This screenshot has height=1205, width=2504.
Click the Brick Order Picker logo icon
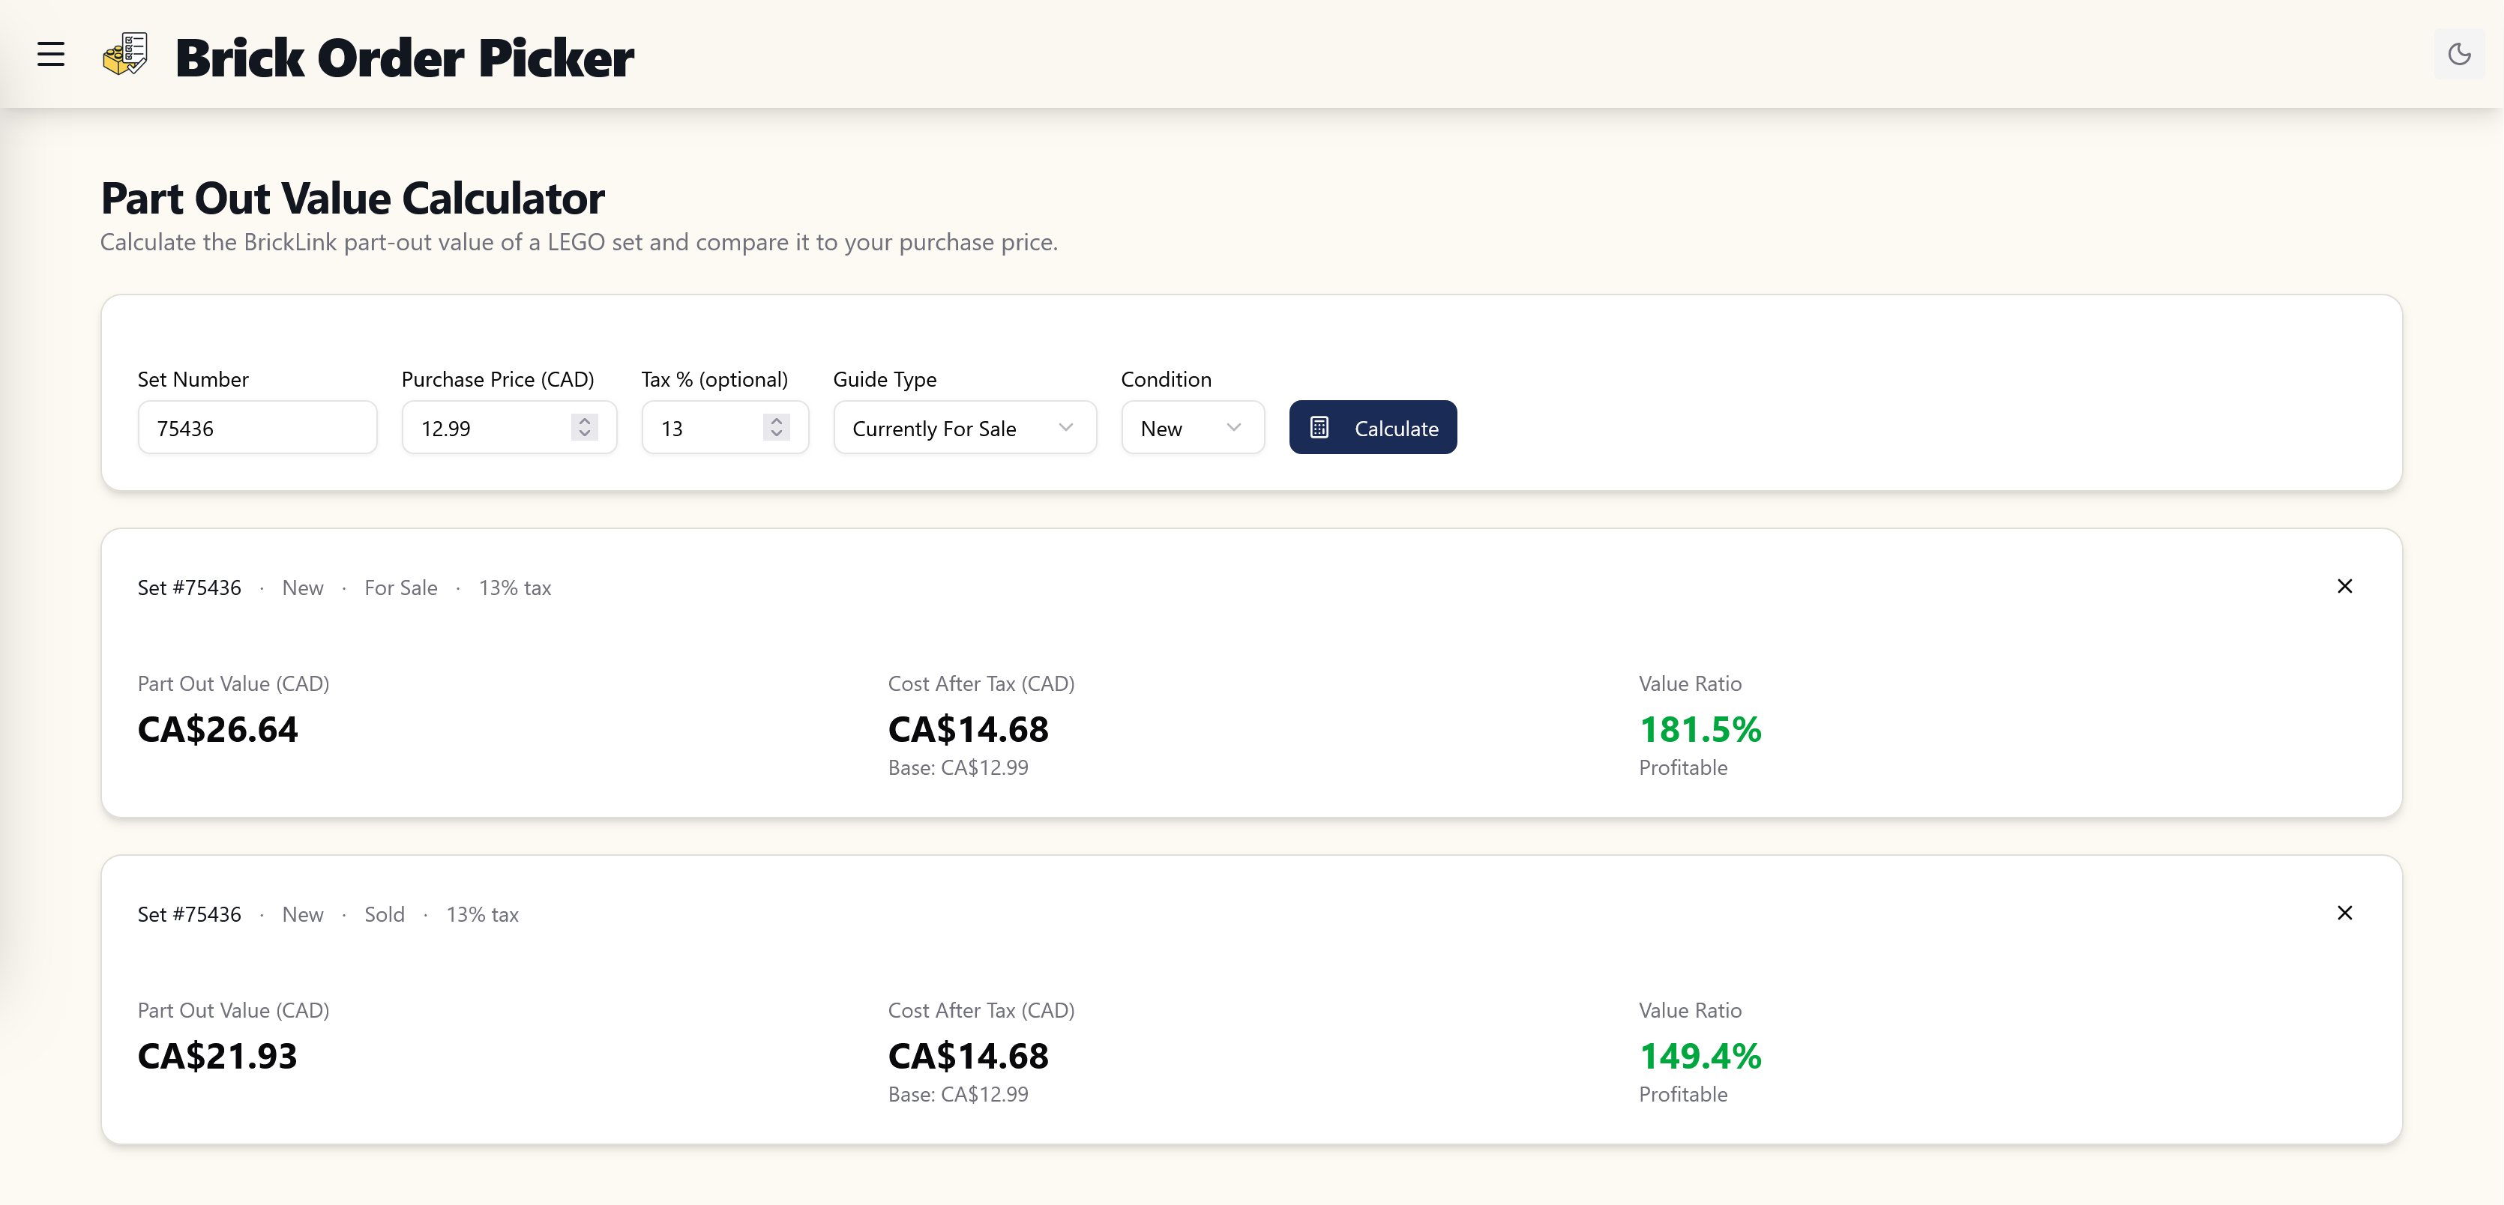125,55
